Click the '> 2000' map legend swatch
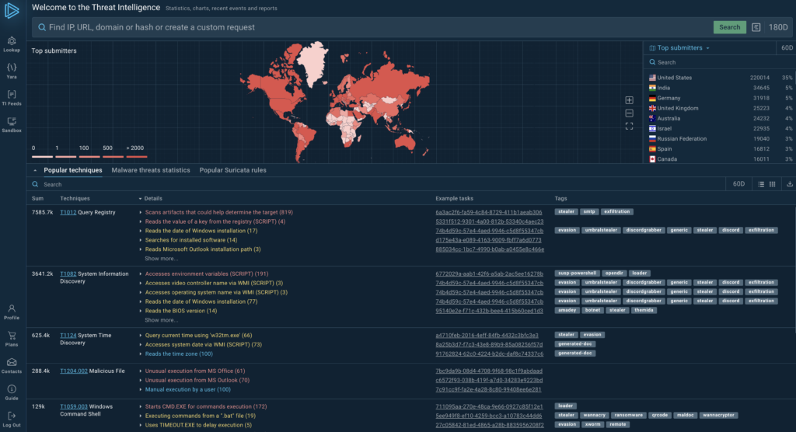This screenshot has width=796, height=432. 135,155
